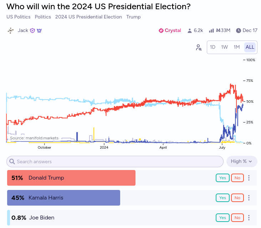Switch chart range to 1W

point(224,47)
